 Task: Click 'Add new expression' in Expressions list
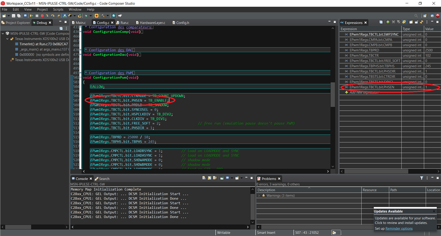tap(363, 92)
